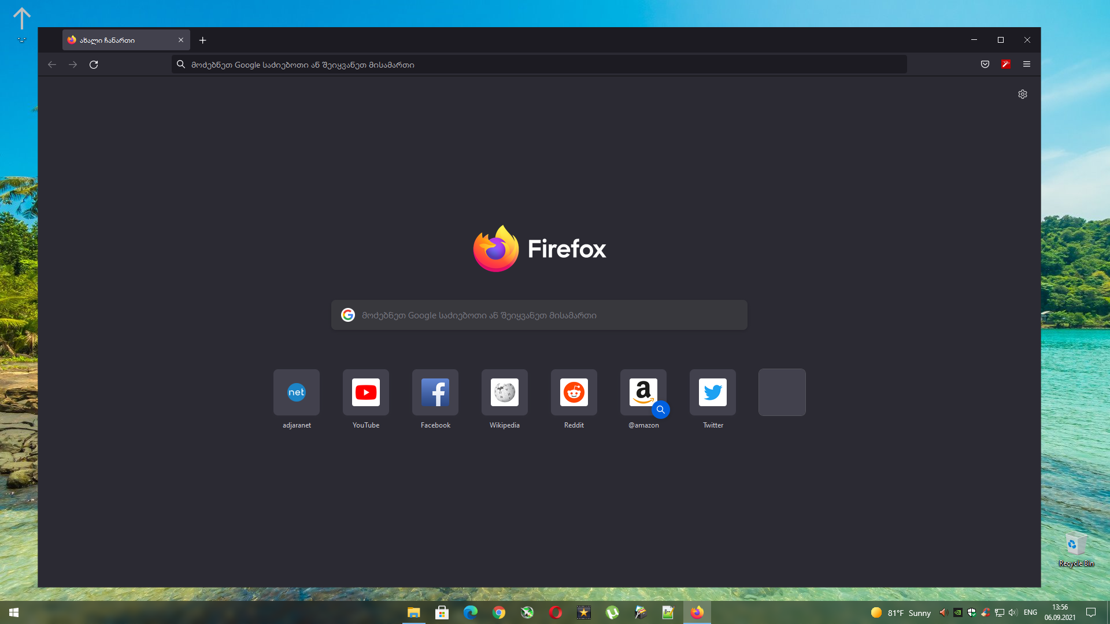Open the Pocket save icon
The width and height of the screenshot is (1110, 624).
point(985,64)
